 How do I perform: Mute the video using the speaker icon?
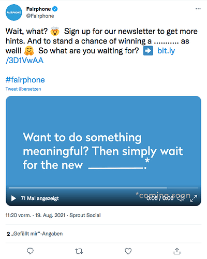181,198
